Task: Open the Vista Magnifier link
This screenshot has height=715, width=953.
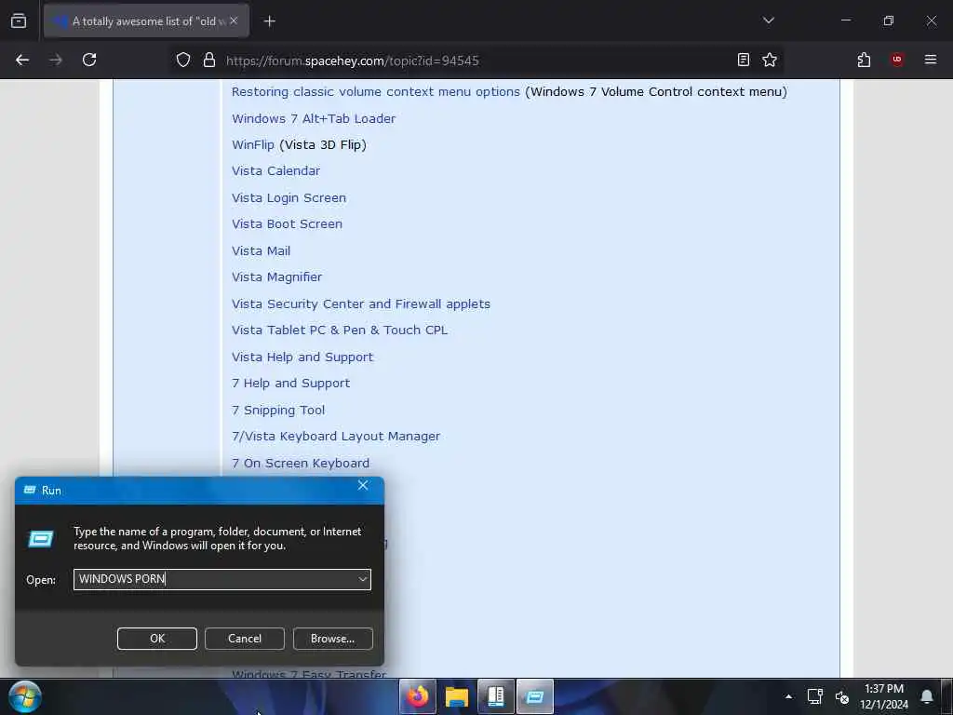Action: tap(276, 277)
